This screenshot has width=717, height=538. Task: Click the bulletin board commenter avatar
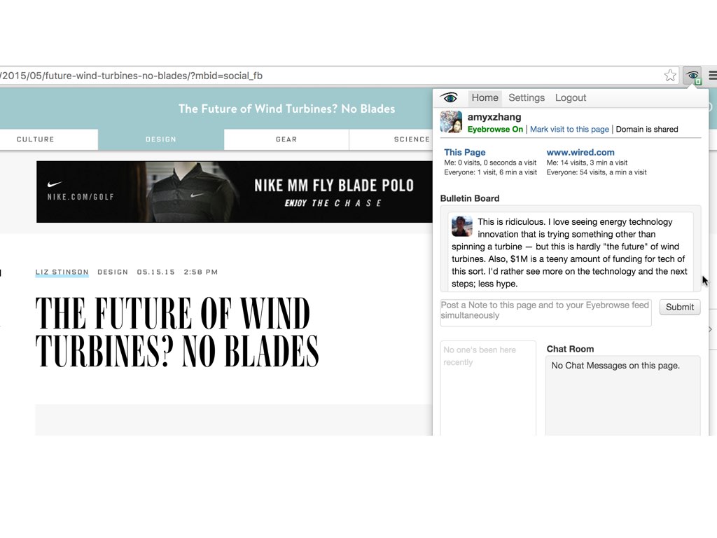tap(462, 226)
